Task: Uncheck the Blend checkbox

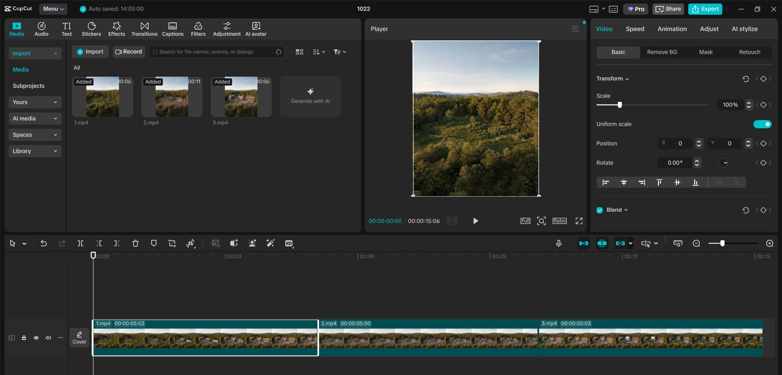Action: (x=599, y=210)
